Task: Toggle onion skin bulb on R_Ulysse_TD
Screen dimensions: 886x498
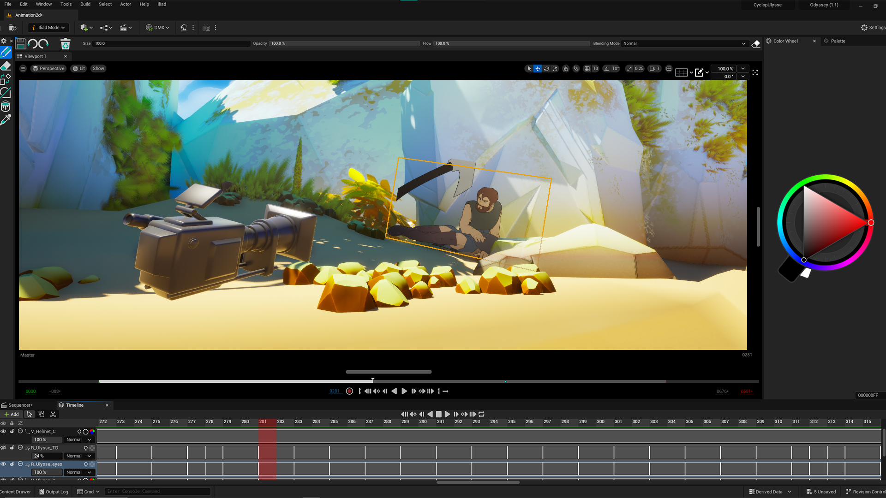Action: [x=85, y=448]
